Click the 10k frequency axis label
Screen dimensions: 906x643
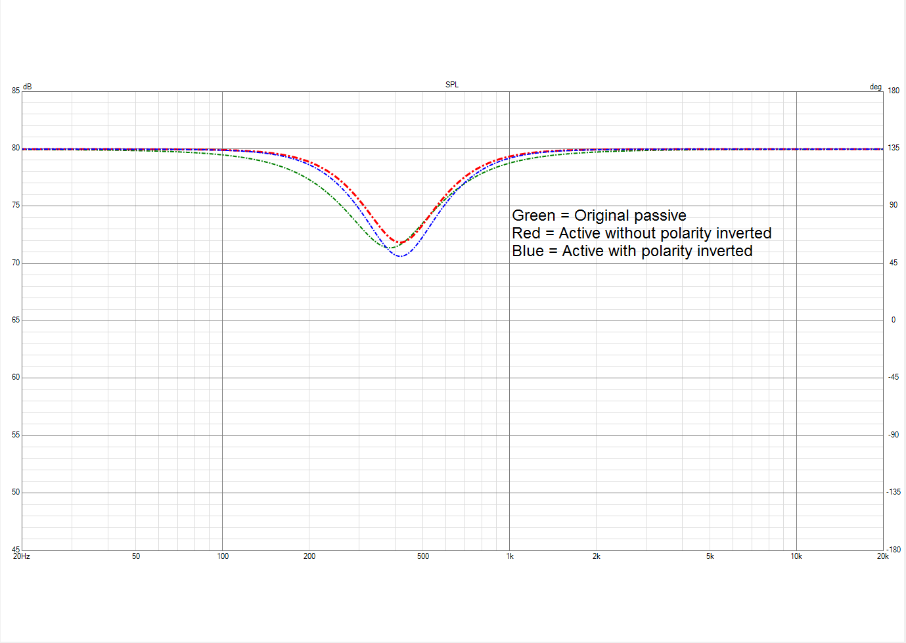coord(796,556)
